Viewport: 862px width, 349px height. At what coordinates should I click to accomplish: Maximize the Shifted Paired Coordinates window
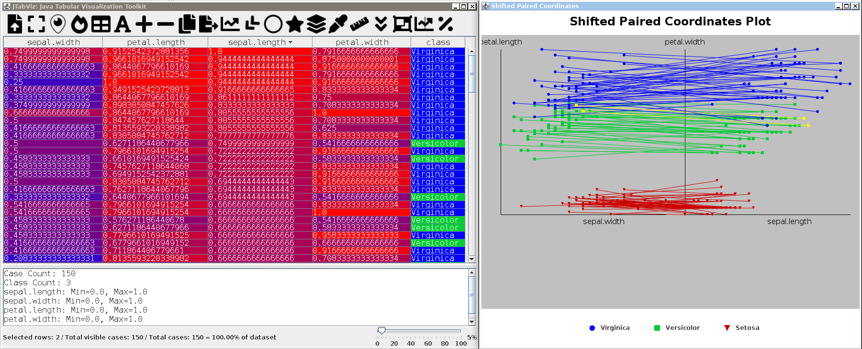click(x=846, y=6)
